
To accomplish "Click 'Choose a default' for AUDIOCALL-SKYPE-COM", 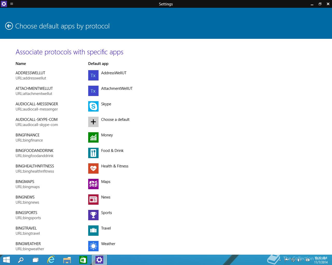I will [x=115, y=120].
